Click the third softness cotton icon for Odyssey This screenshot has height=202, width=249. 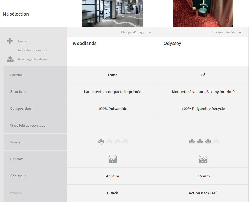(208, 142)
